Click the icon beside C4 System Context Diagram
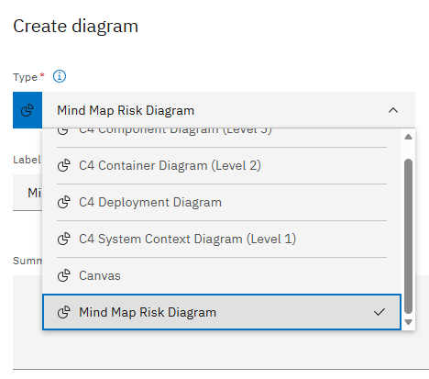 coord(64,239)
